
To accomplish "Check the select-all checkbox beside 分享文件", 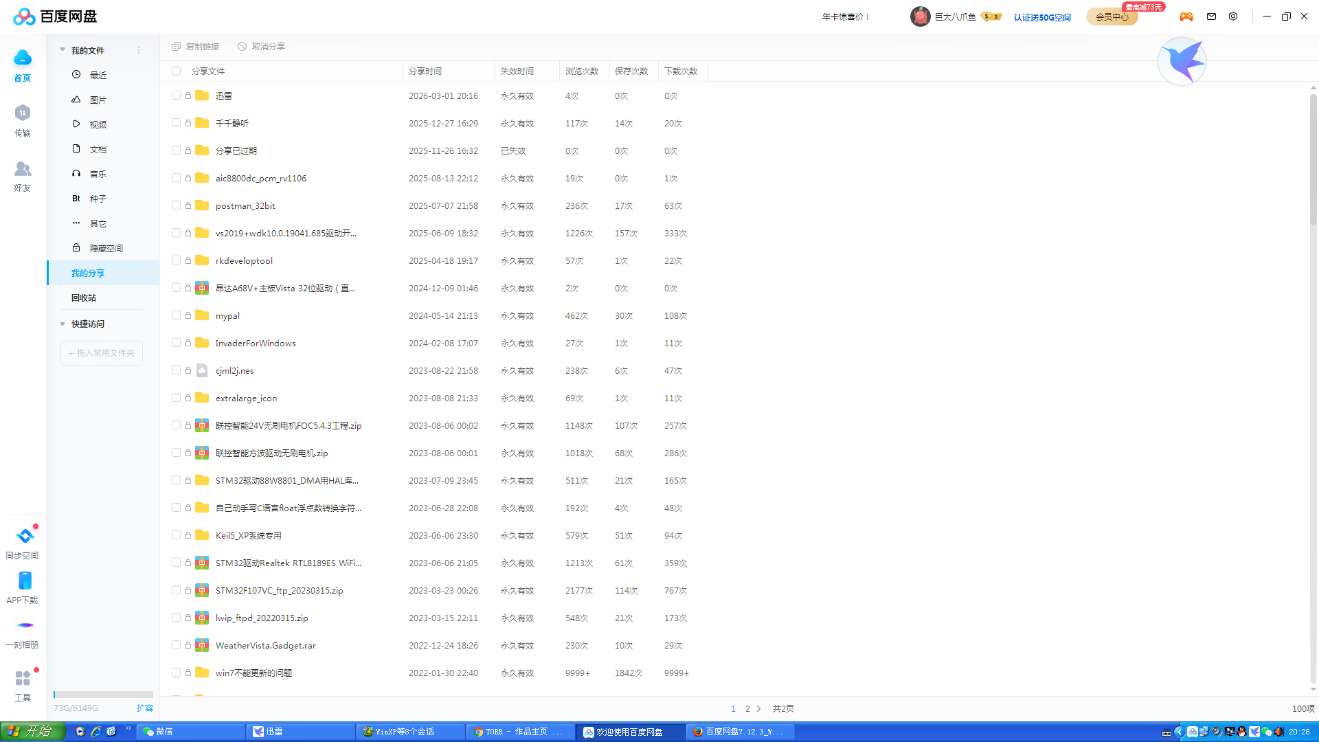I will 177,71.
